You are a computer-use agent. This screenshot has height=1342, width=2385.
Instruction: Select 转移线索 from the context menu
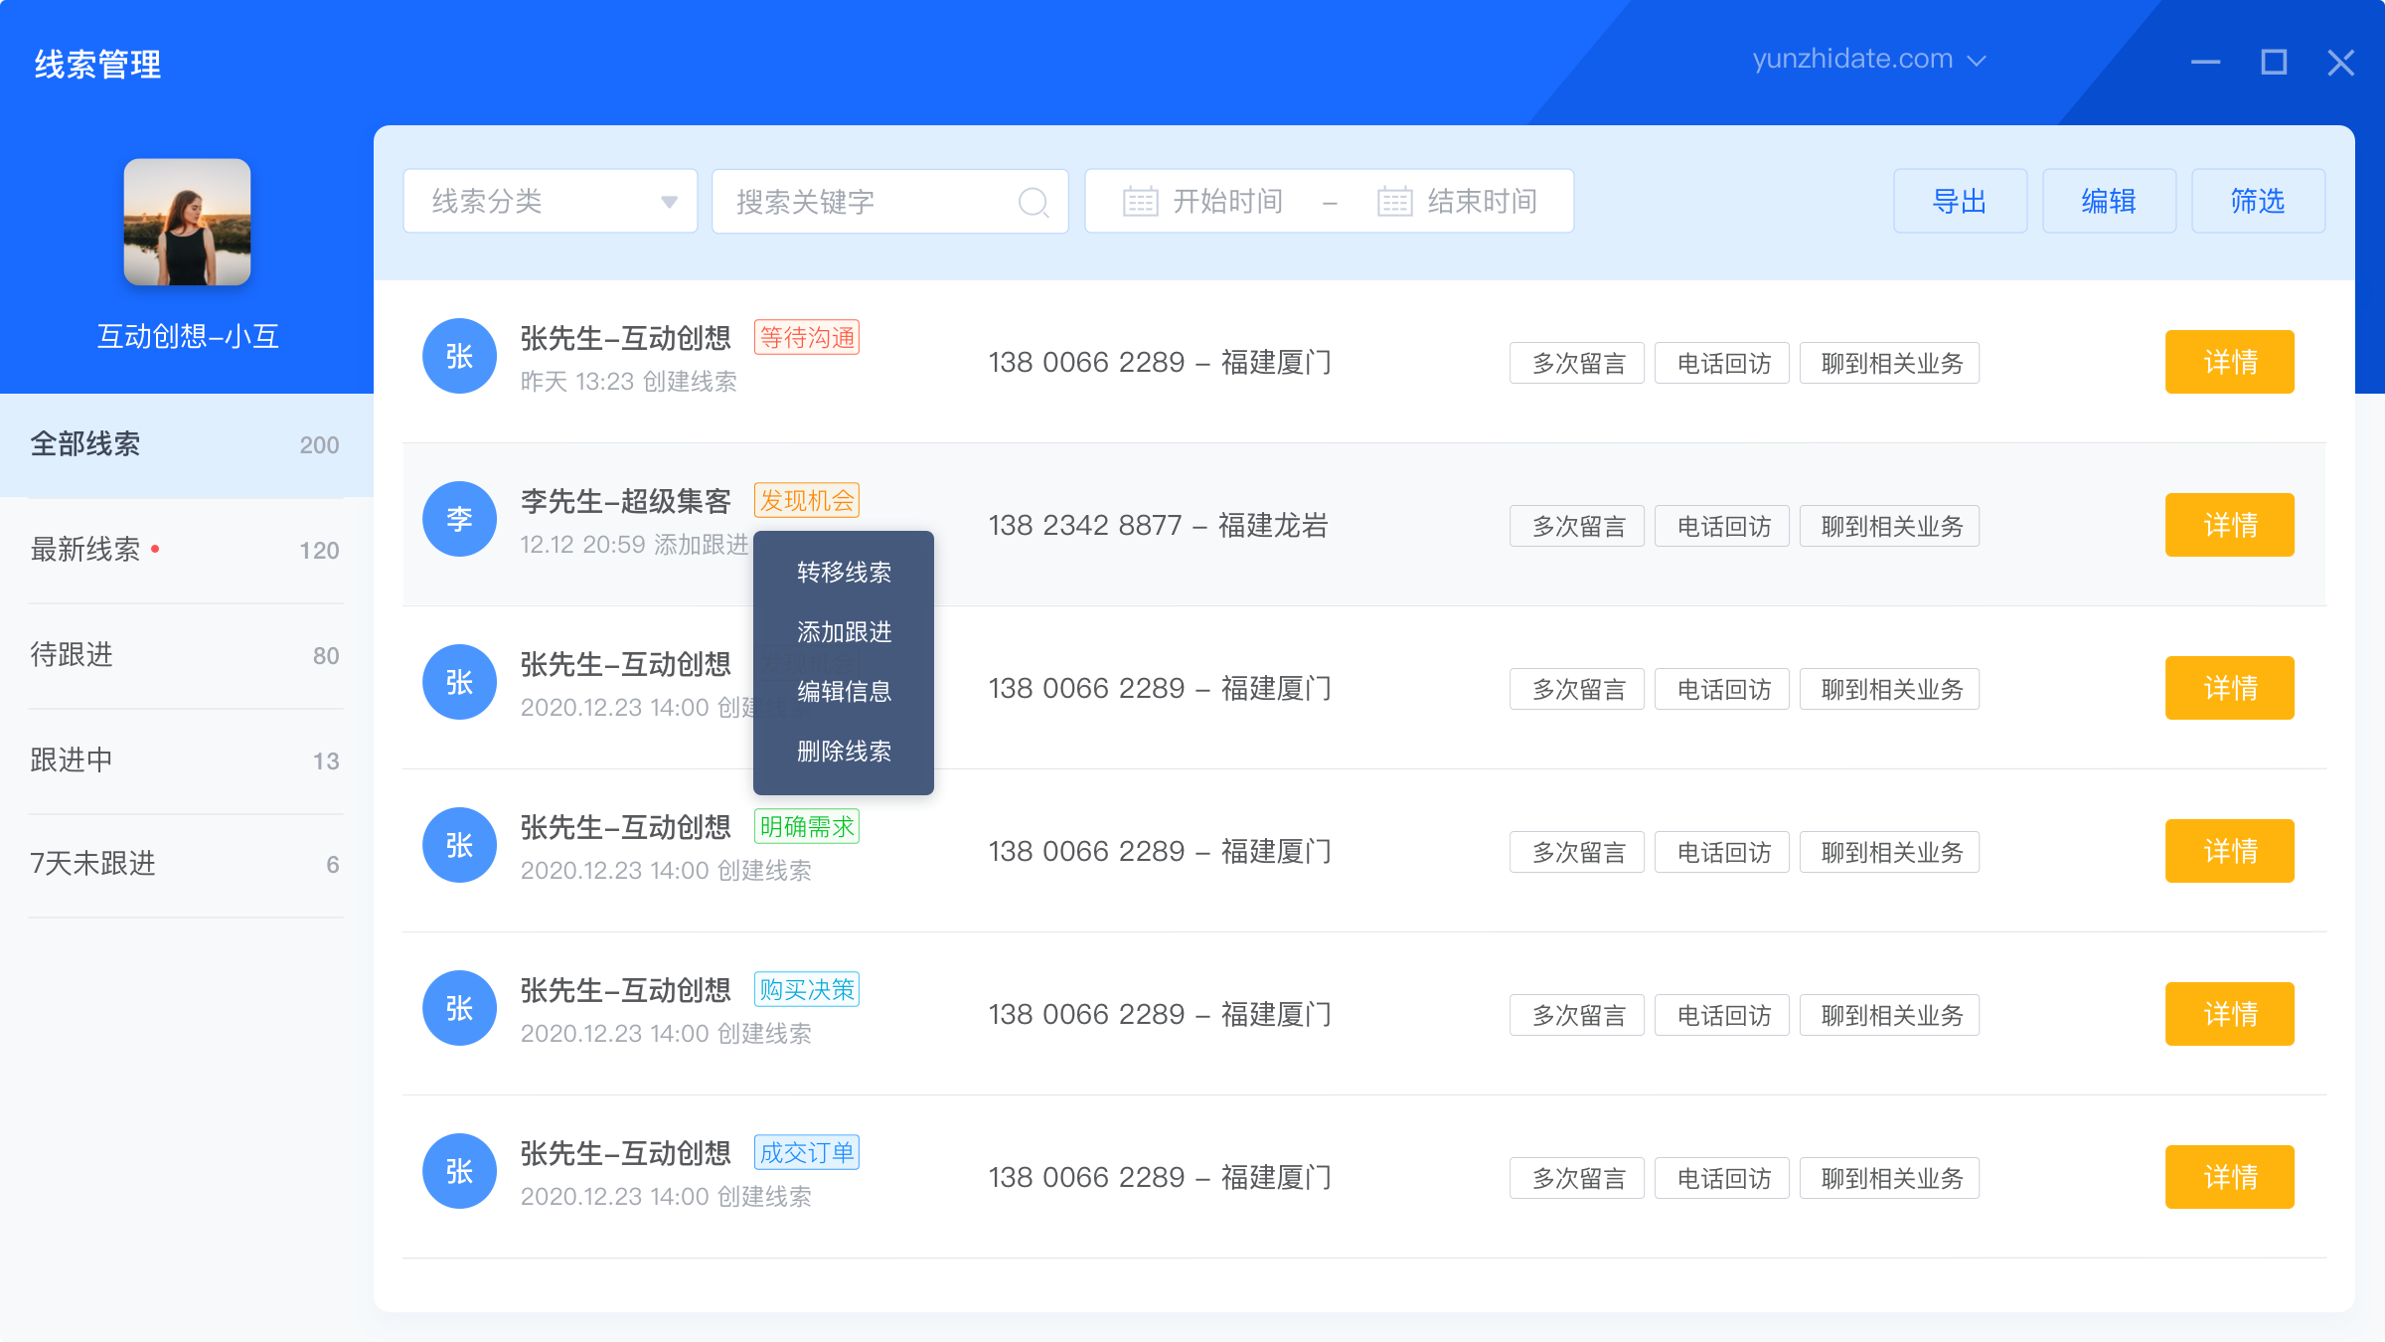click(844, 573)
